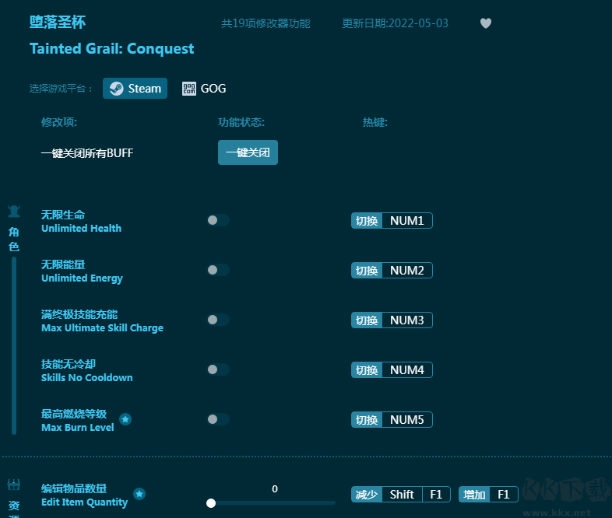Image resolution: width=612 pixels, height=518 pixels.
Task: Click the 减少 decrease button
Action: [367, 495]
